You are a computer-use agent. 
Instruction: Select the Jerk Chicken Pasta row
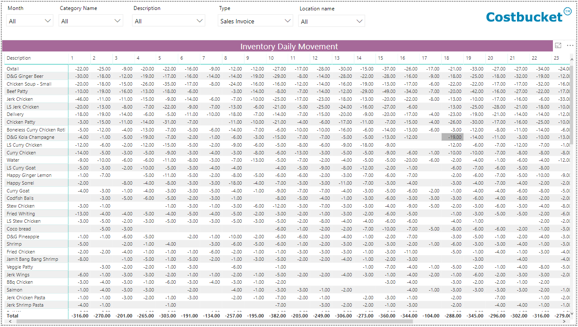point(26,298)
